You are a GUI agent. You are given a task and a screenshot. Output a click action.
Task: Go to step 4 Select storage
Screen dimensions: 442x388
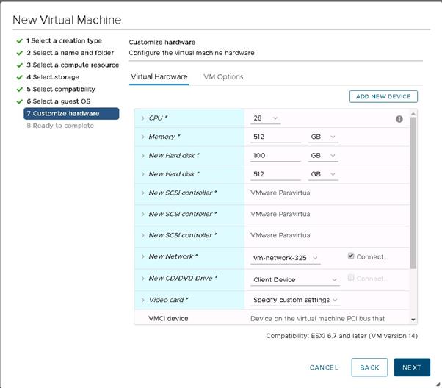coord(53,77)
